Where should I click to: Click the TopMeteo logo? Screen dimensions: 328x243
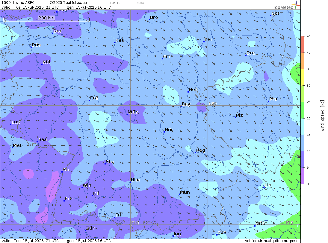pos(286,5)
